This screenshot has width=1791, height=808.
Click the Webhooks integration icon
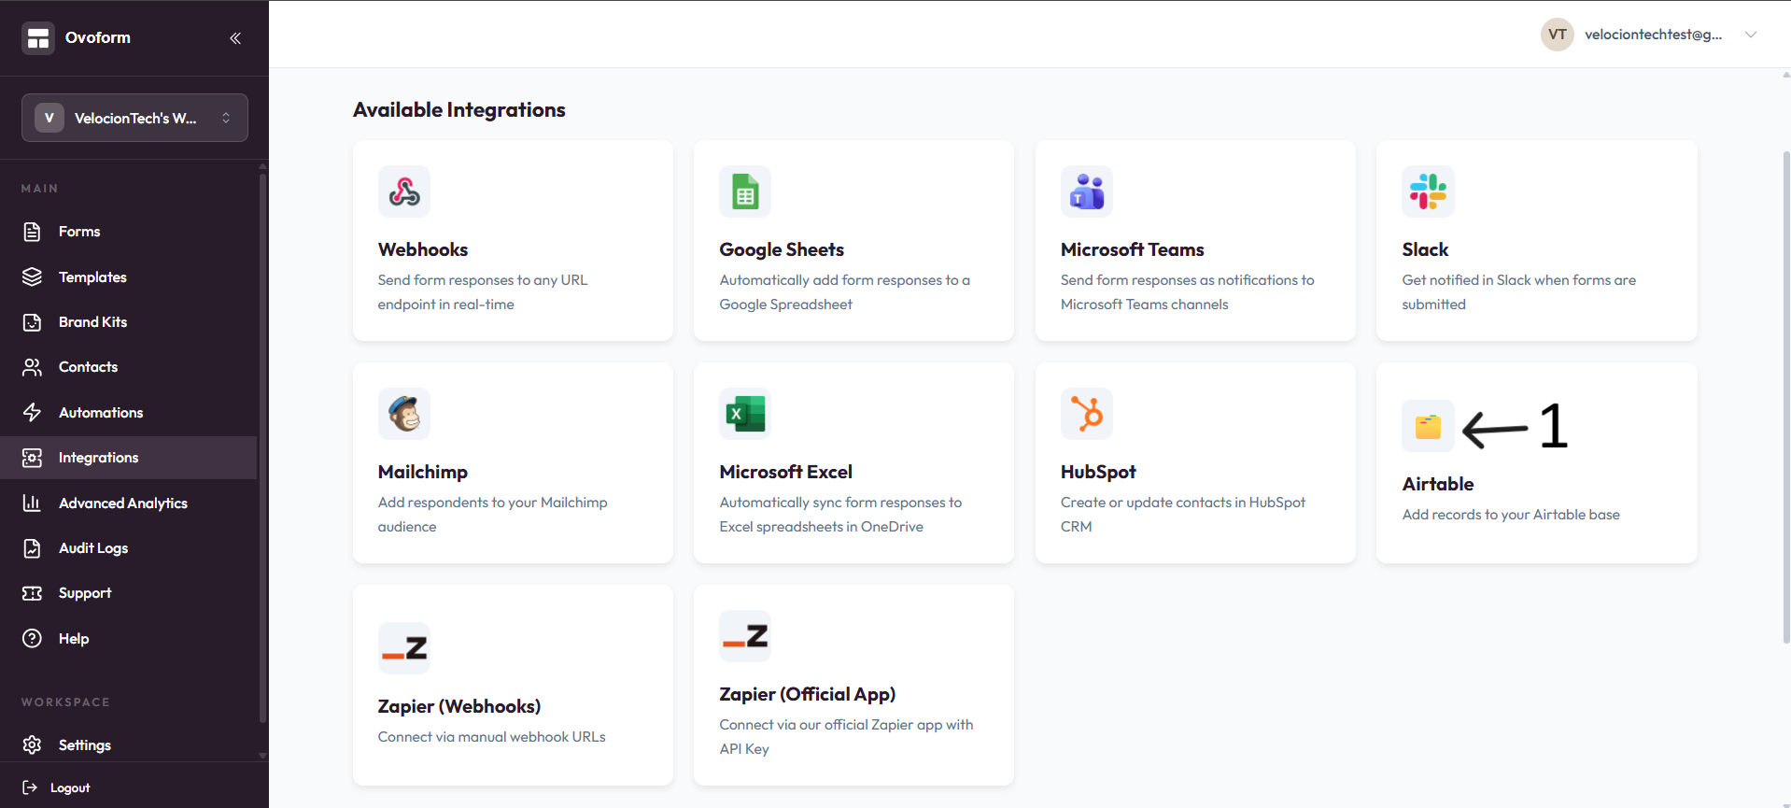(404, 191)
